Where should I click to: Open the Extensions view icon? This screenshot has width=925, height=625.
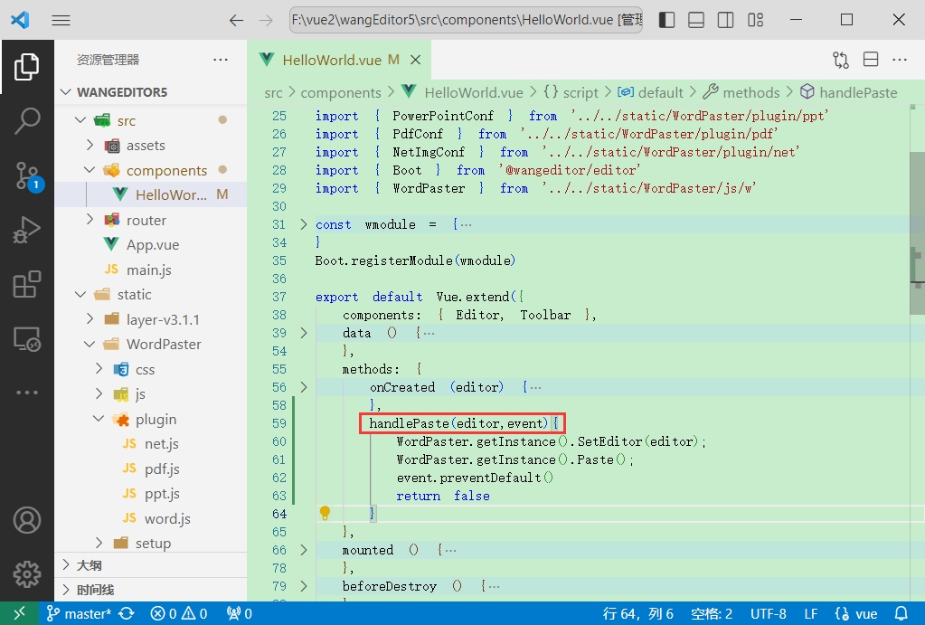(27, 284)
